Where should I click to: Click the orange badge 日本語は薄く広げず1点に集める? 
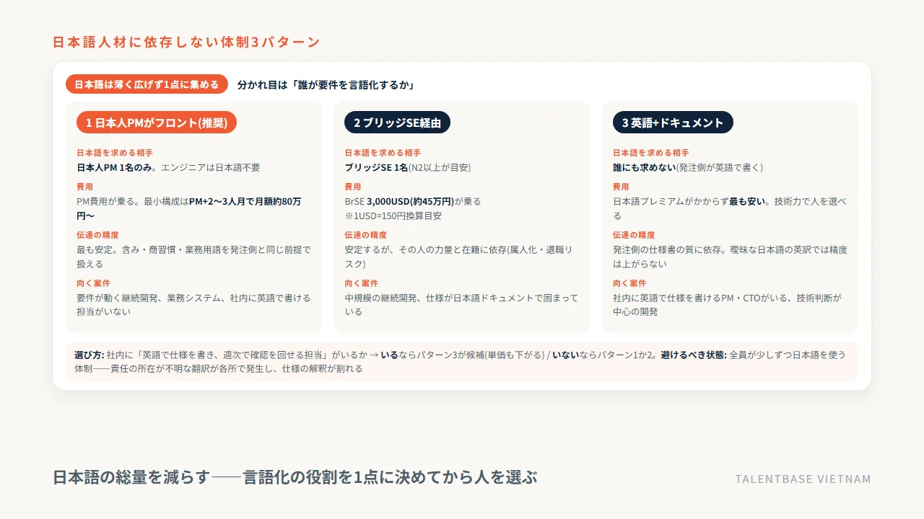click(147, 84)
